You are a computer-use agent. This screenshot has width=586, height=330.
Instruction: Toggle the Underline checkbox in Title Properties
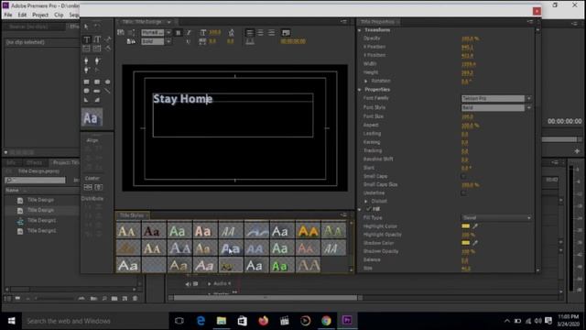pyautogui.click(x=464, y=193)
